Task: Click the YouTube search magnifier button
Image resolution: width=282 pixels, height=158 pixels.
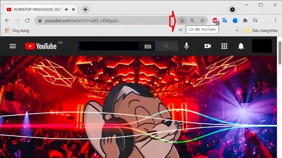Action: pyautogui.click(x=167, y=46)
